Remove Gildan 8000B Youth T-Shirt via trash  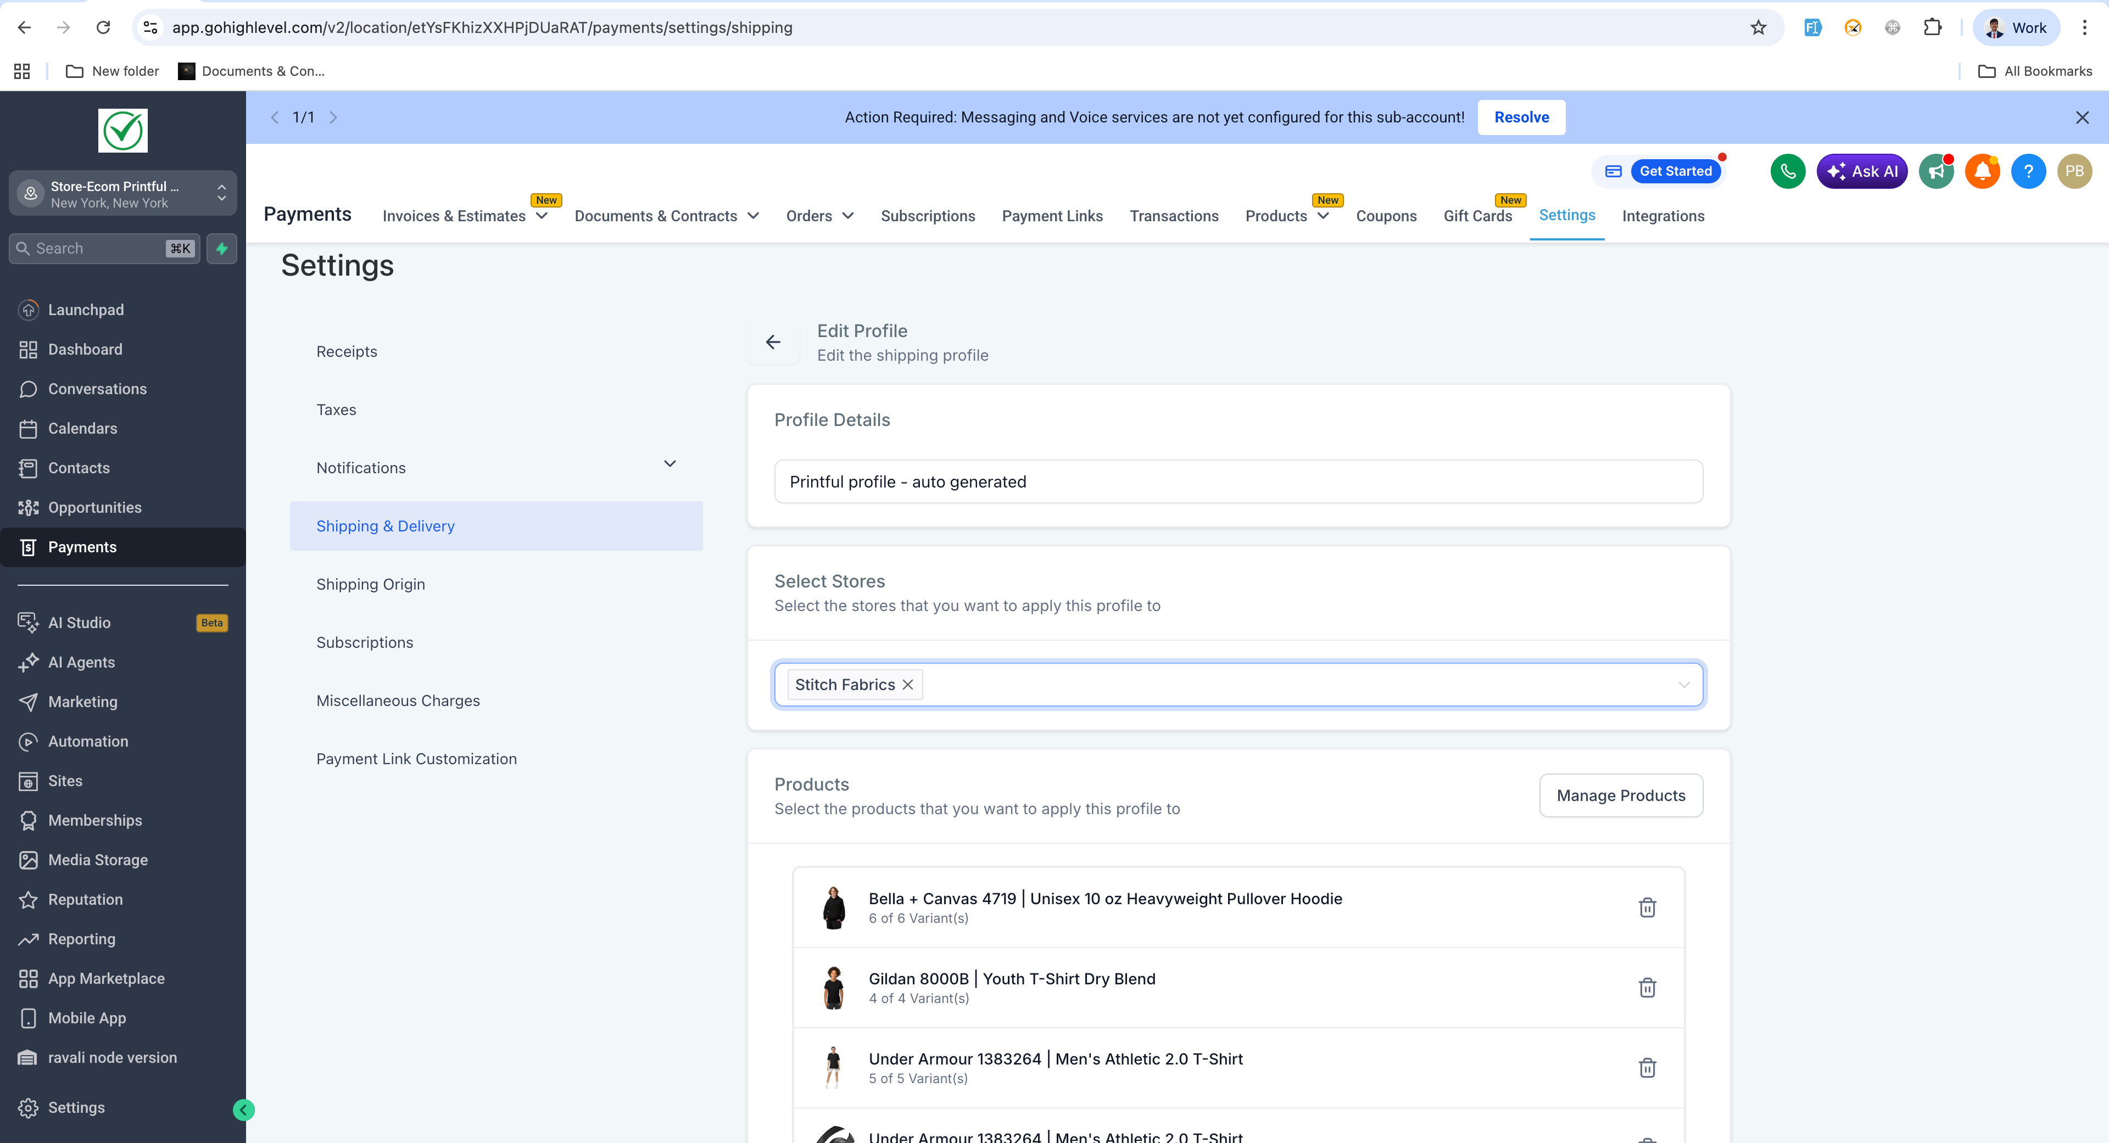1647,988
